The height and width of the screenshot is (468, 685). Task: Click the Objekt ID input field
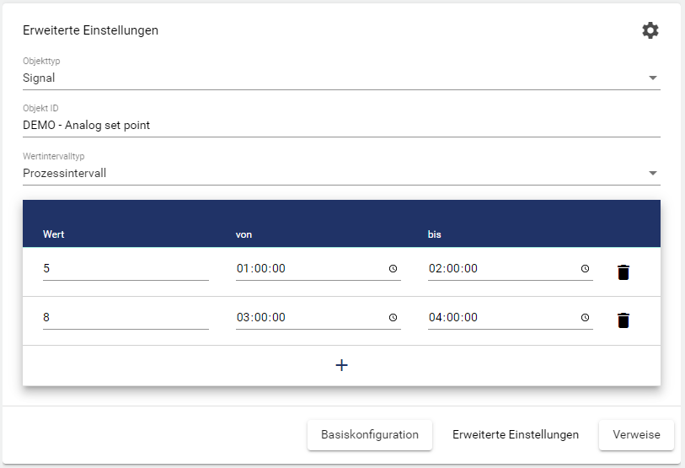coord(340,126)
